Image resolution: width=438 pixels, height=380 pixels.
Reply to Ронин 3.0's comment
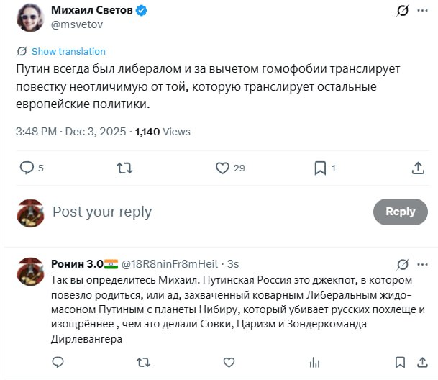[58, 361]
